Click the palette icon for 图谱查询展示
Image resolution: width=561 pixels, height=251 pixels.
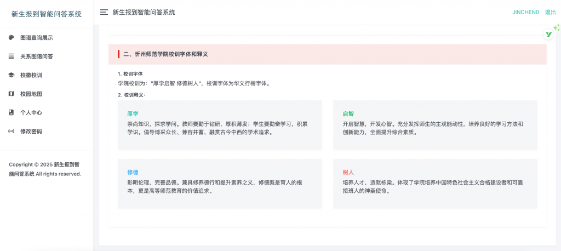(11, 38)
